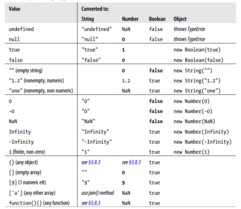The width and height of the screenshot is (241, 209).
Task: Click the "new Boolean(true)" cell
Action: (x=197, y=50)
